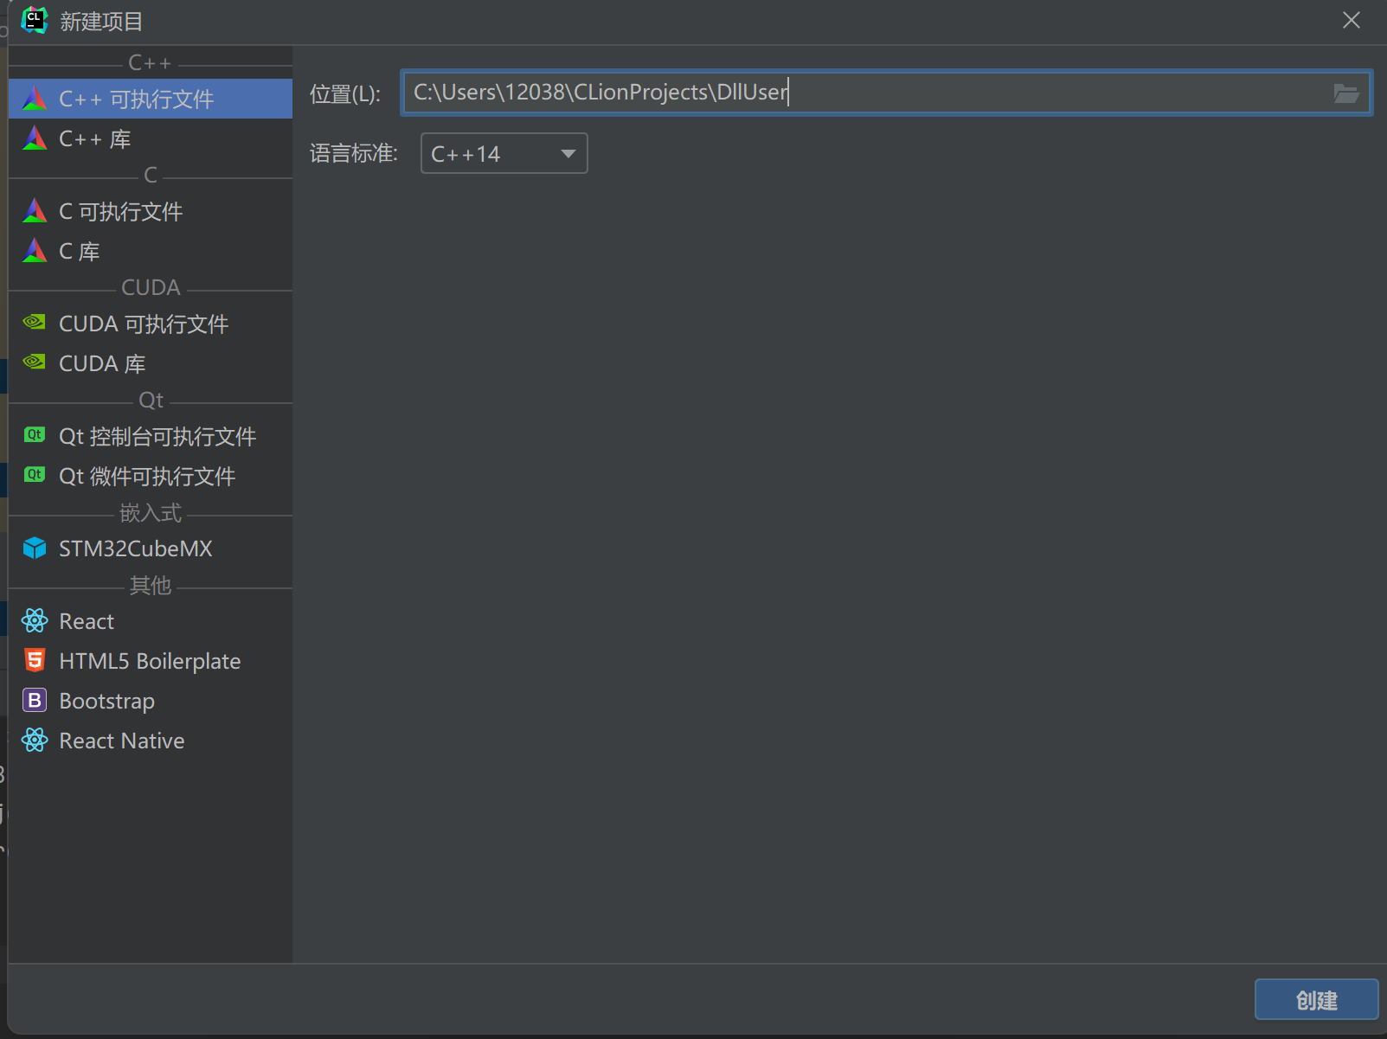Click the C++ 库 CMake icon
The image size is (1387, 1039).
[35, 138]
